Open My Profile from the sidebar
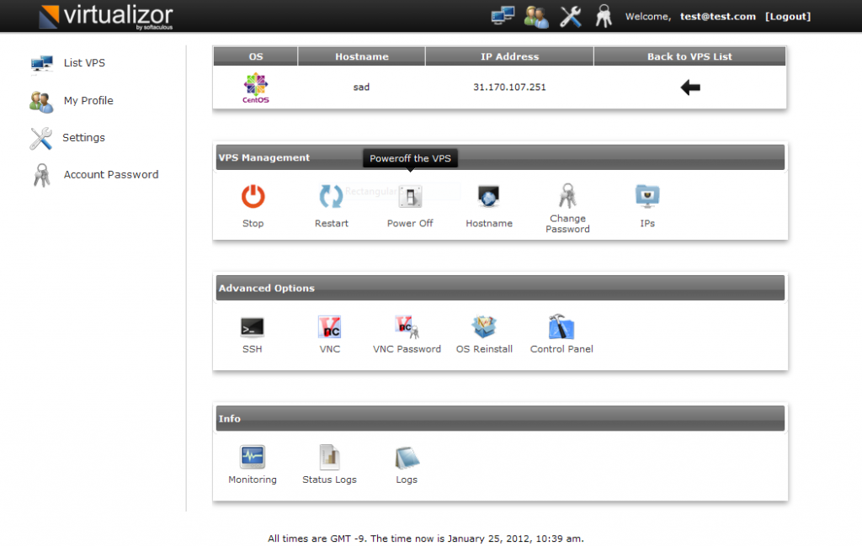The height and width of the screenshot is (546, 862). point(87,100)
